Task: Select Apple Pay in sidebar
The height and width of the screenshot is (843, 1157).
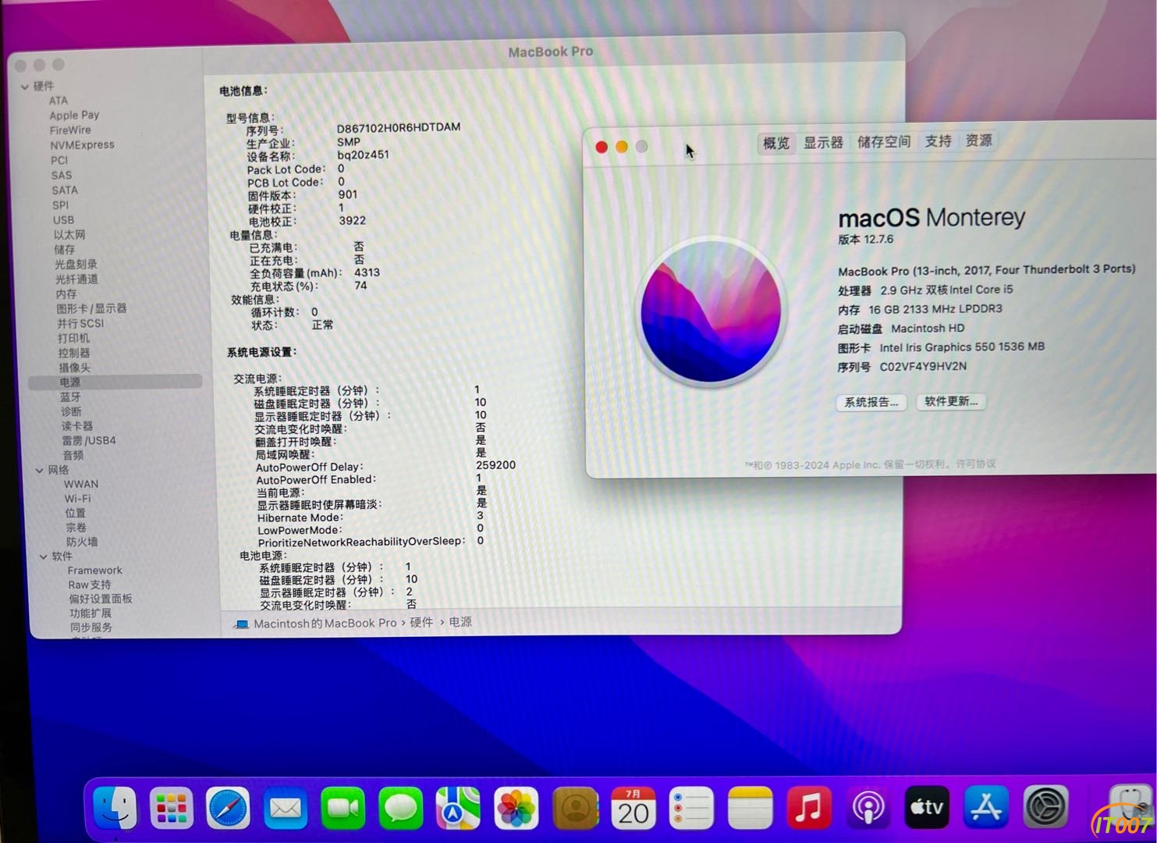Action: 74,115
